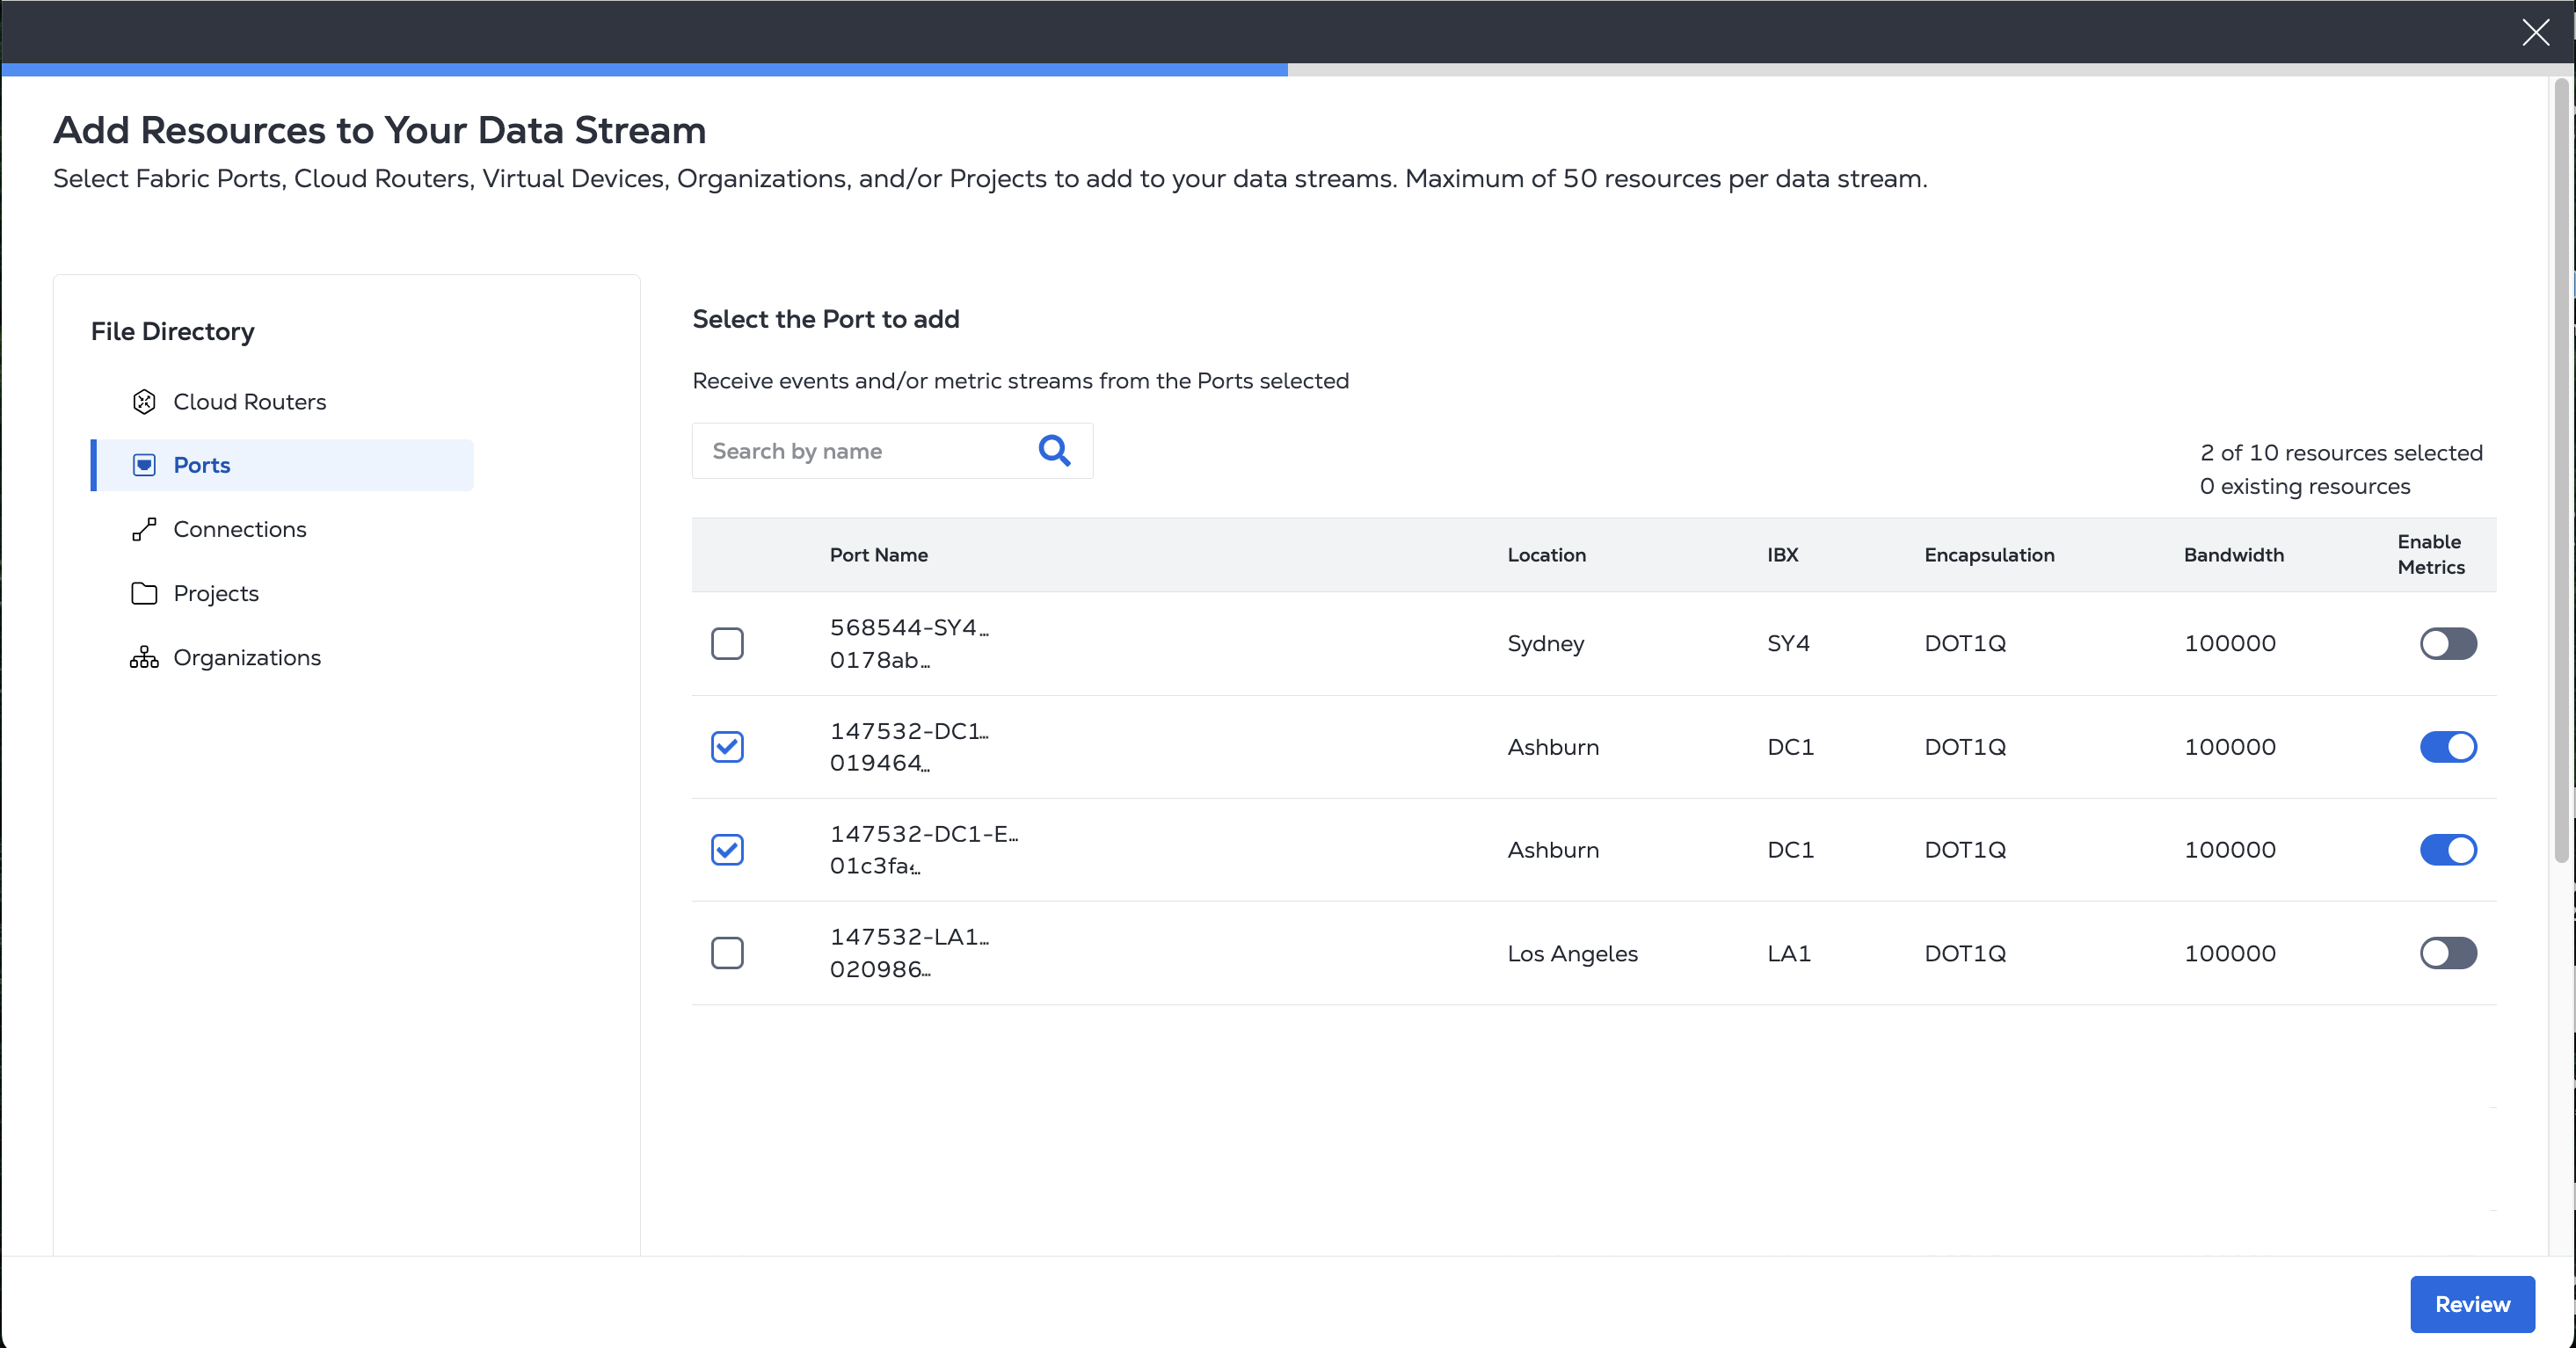Click the Projects folder icon
This screenshot has width=2576, height=1348.
click(x=144, y=593)
